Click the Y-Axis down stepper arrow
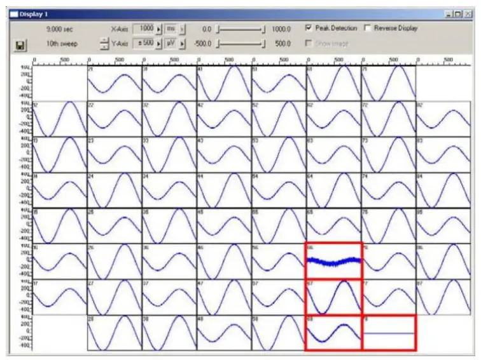 104,47
